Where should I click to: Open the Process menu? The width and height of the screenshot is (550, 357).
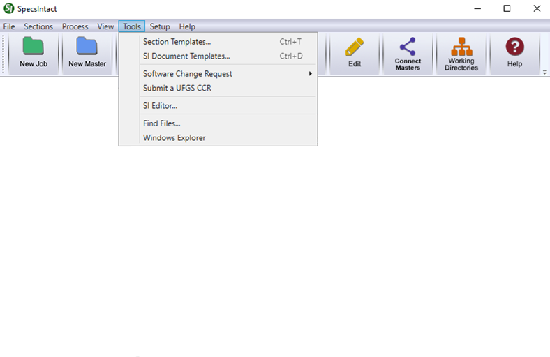(75, 26)
